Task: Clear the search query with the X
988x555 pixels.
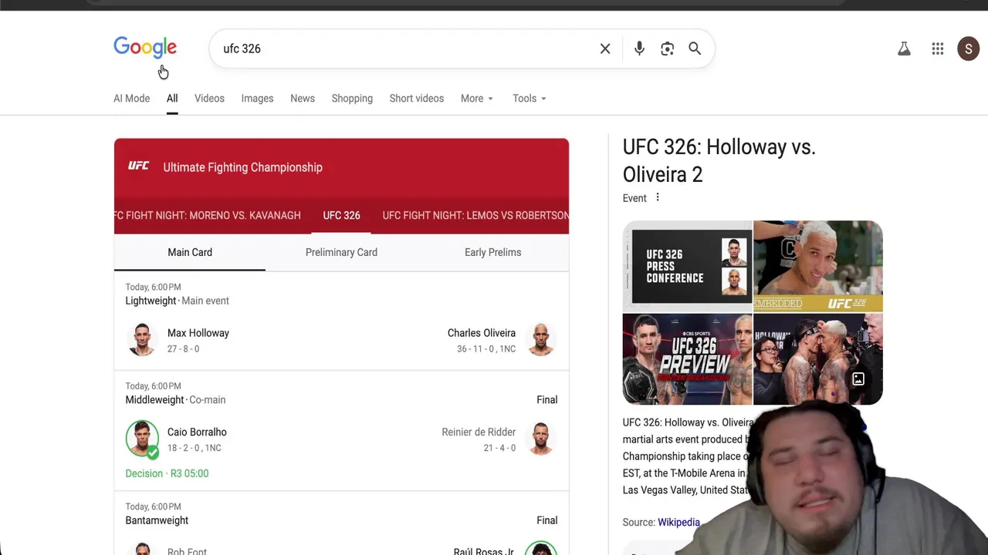Action: pos(605,49)
